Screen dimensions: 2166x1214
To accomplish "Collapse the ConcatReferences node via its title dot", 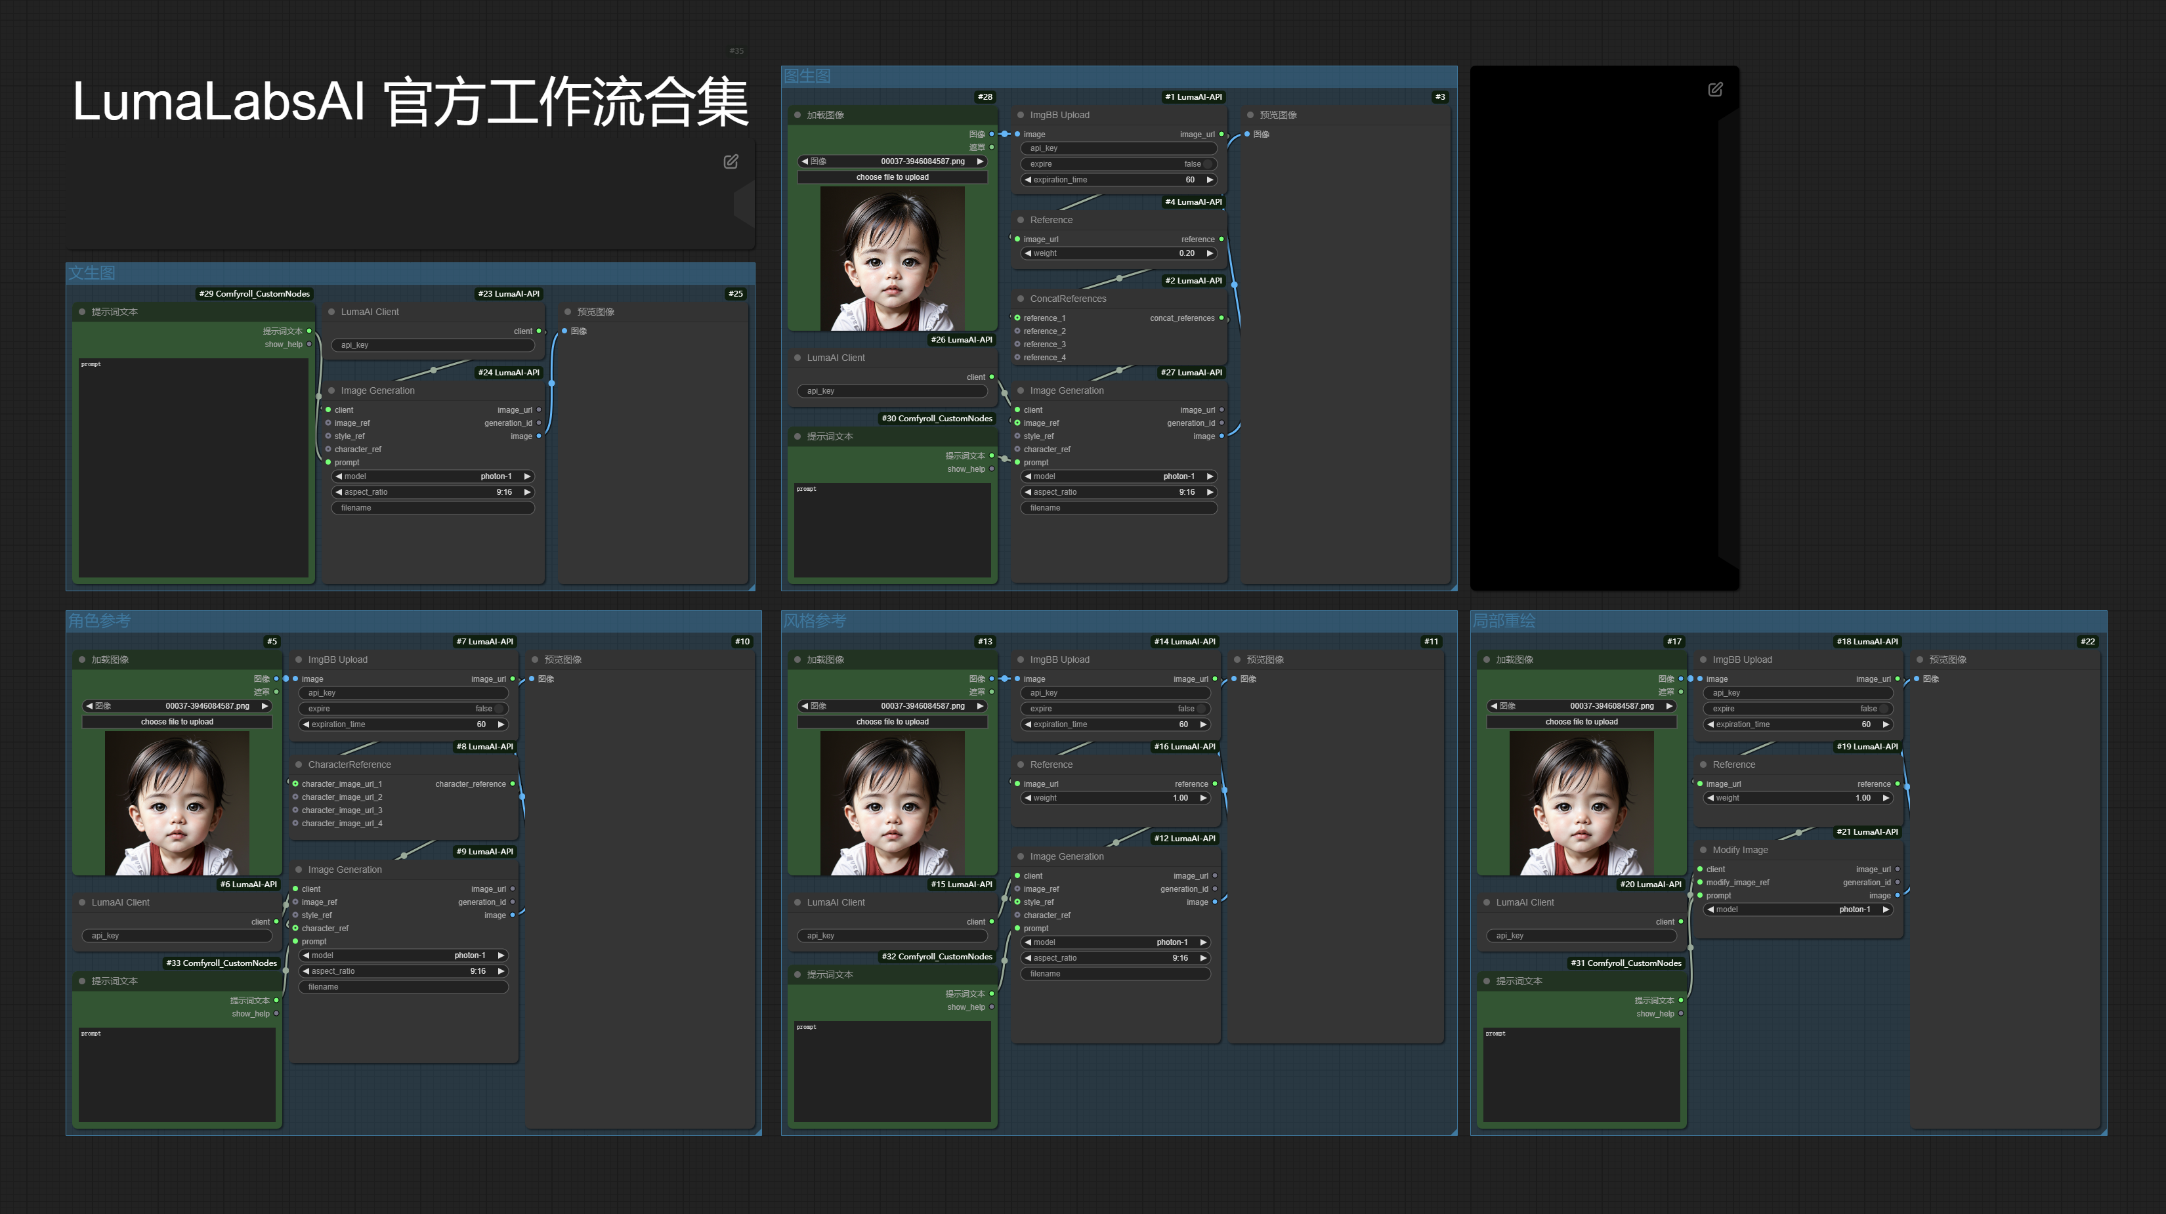I will pyautogui.click(x=1020, y=299).
